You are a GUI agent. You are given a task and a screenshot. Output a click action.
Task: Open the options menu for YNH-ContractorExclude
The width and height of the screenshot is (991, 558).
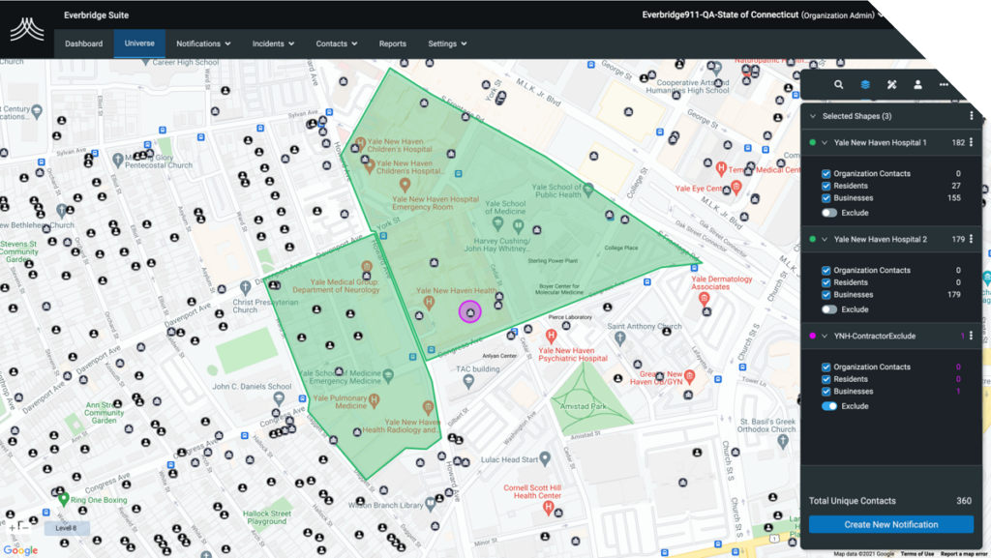pos(972,336)
